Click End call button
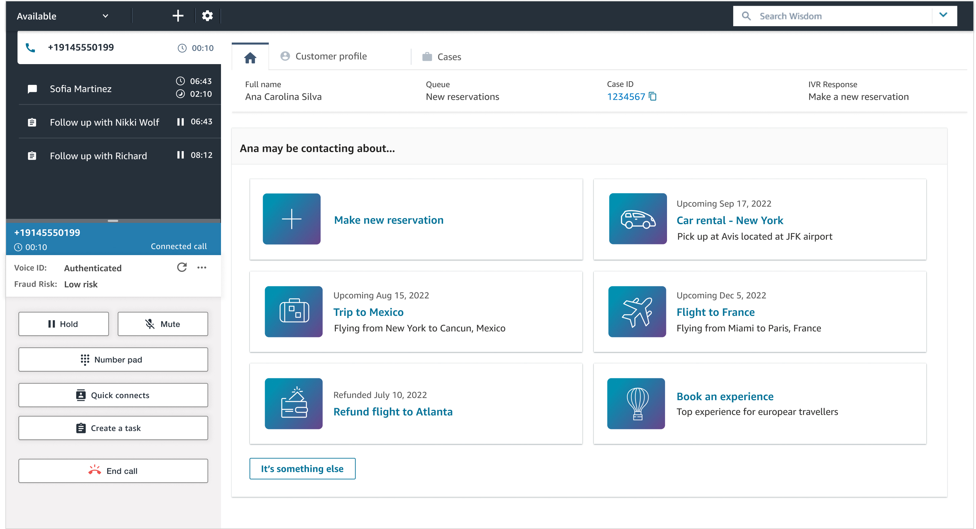This screenshot has width=976, height=529. [x=113, y=470]
